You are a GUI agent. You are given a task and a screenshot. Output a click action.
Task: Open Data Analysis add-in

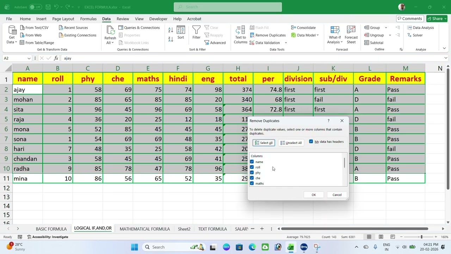421,28
